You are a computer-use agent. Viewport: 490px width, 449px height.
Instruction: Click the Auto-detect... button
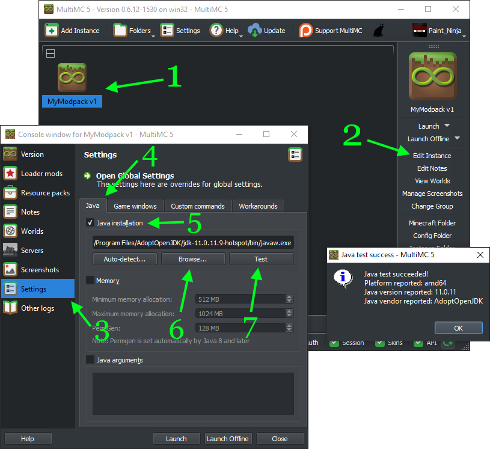pos(125,259)
